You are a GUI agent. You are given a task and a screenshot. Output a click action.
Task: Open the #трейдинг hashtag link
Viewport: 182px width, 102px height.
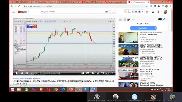36,79
